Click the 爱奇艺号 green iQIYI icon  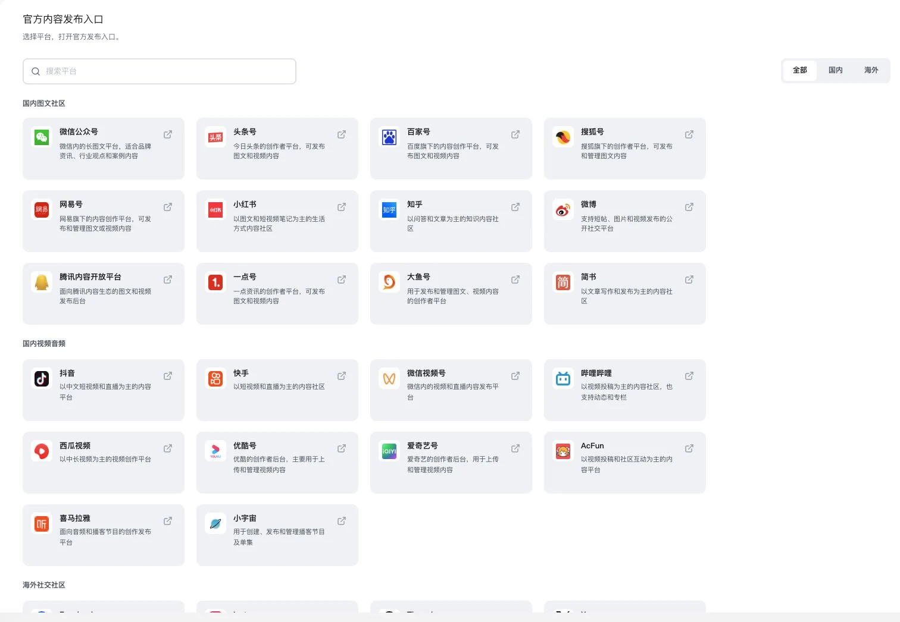click(389, 451)
